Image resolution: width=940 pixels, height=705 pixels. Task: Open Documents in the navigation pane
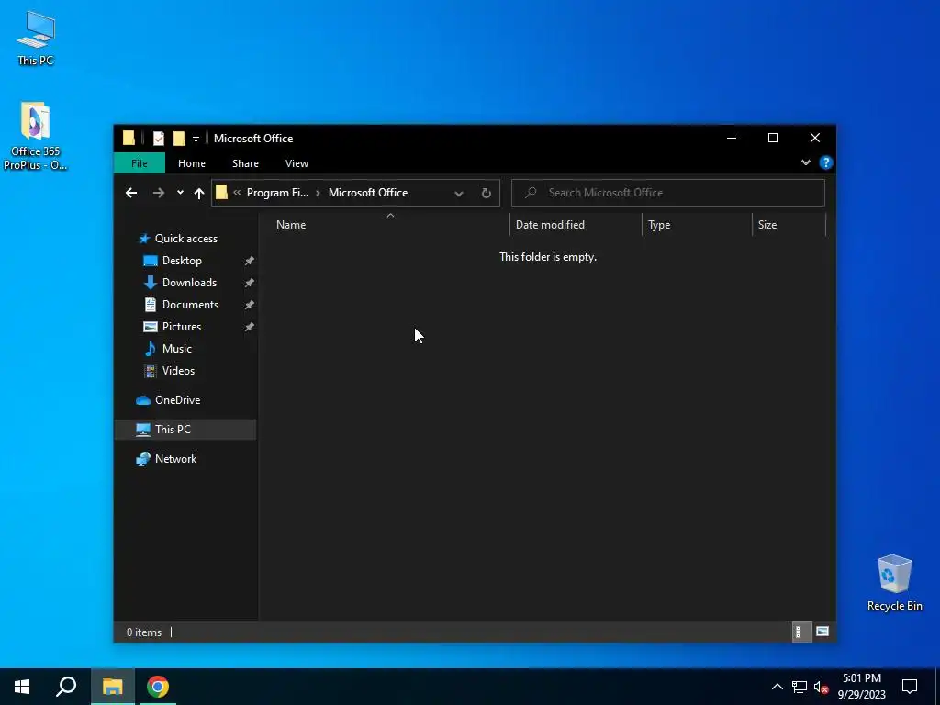(x=190, y=305)
